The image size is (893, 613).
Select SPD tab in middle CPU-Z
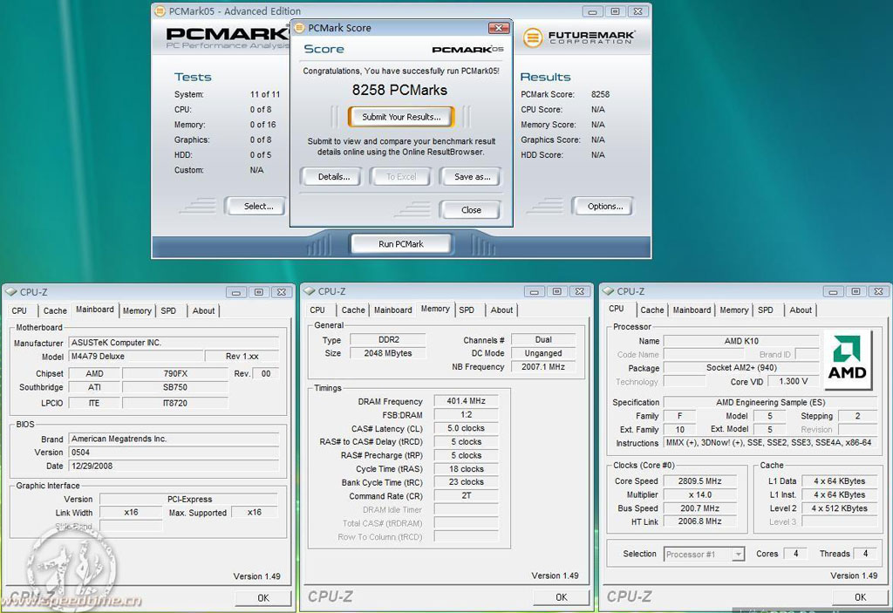[467, 310]
